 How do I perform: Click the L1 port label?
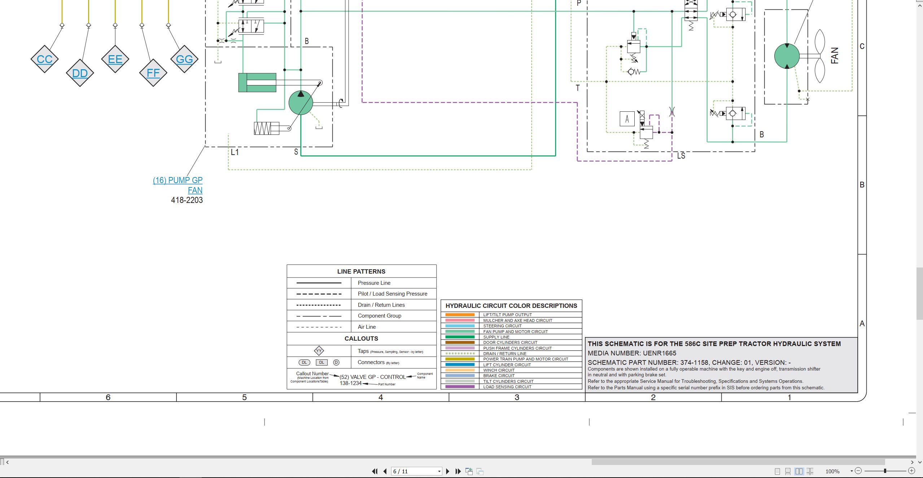point(235,152)
